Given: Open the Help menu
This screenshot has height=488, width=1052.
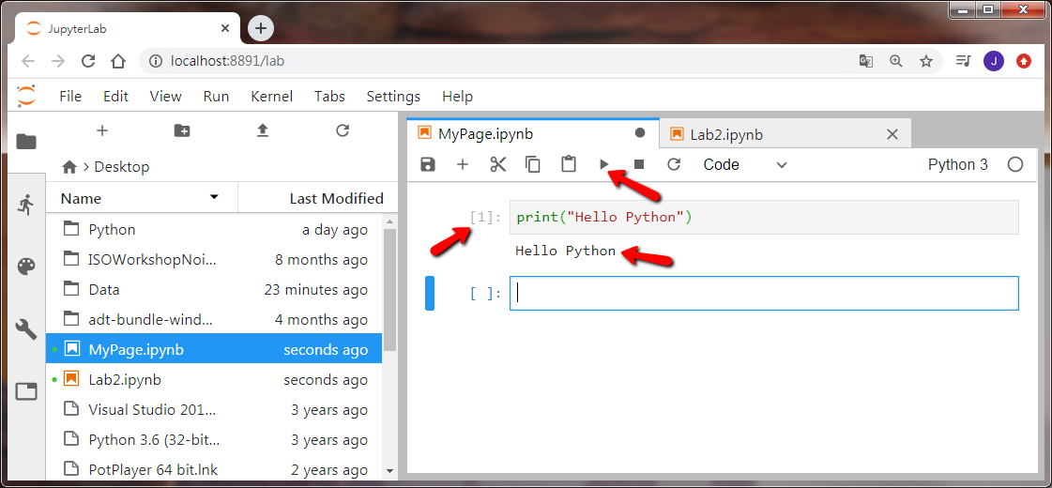Looking at the screenshot, I should click(458, 97).
